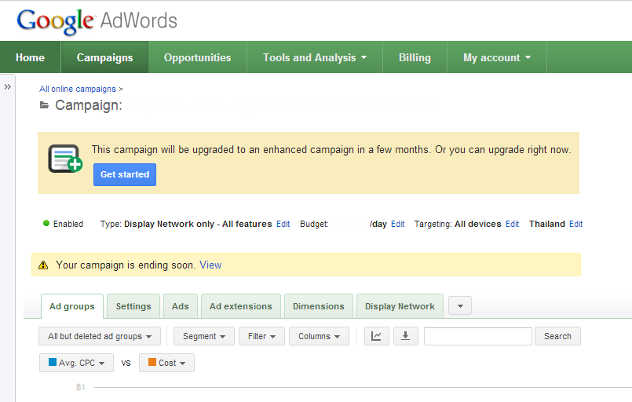The height and width of the screenshot is (402, 632).
Task: Click the blue Avg. CPC color swatch
Action: coord(53,362)
